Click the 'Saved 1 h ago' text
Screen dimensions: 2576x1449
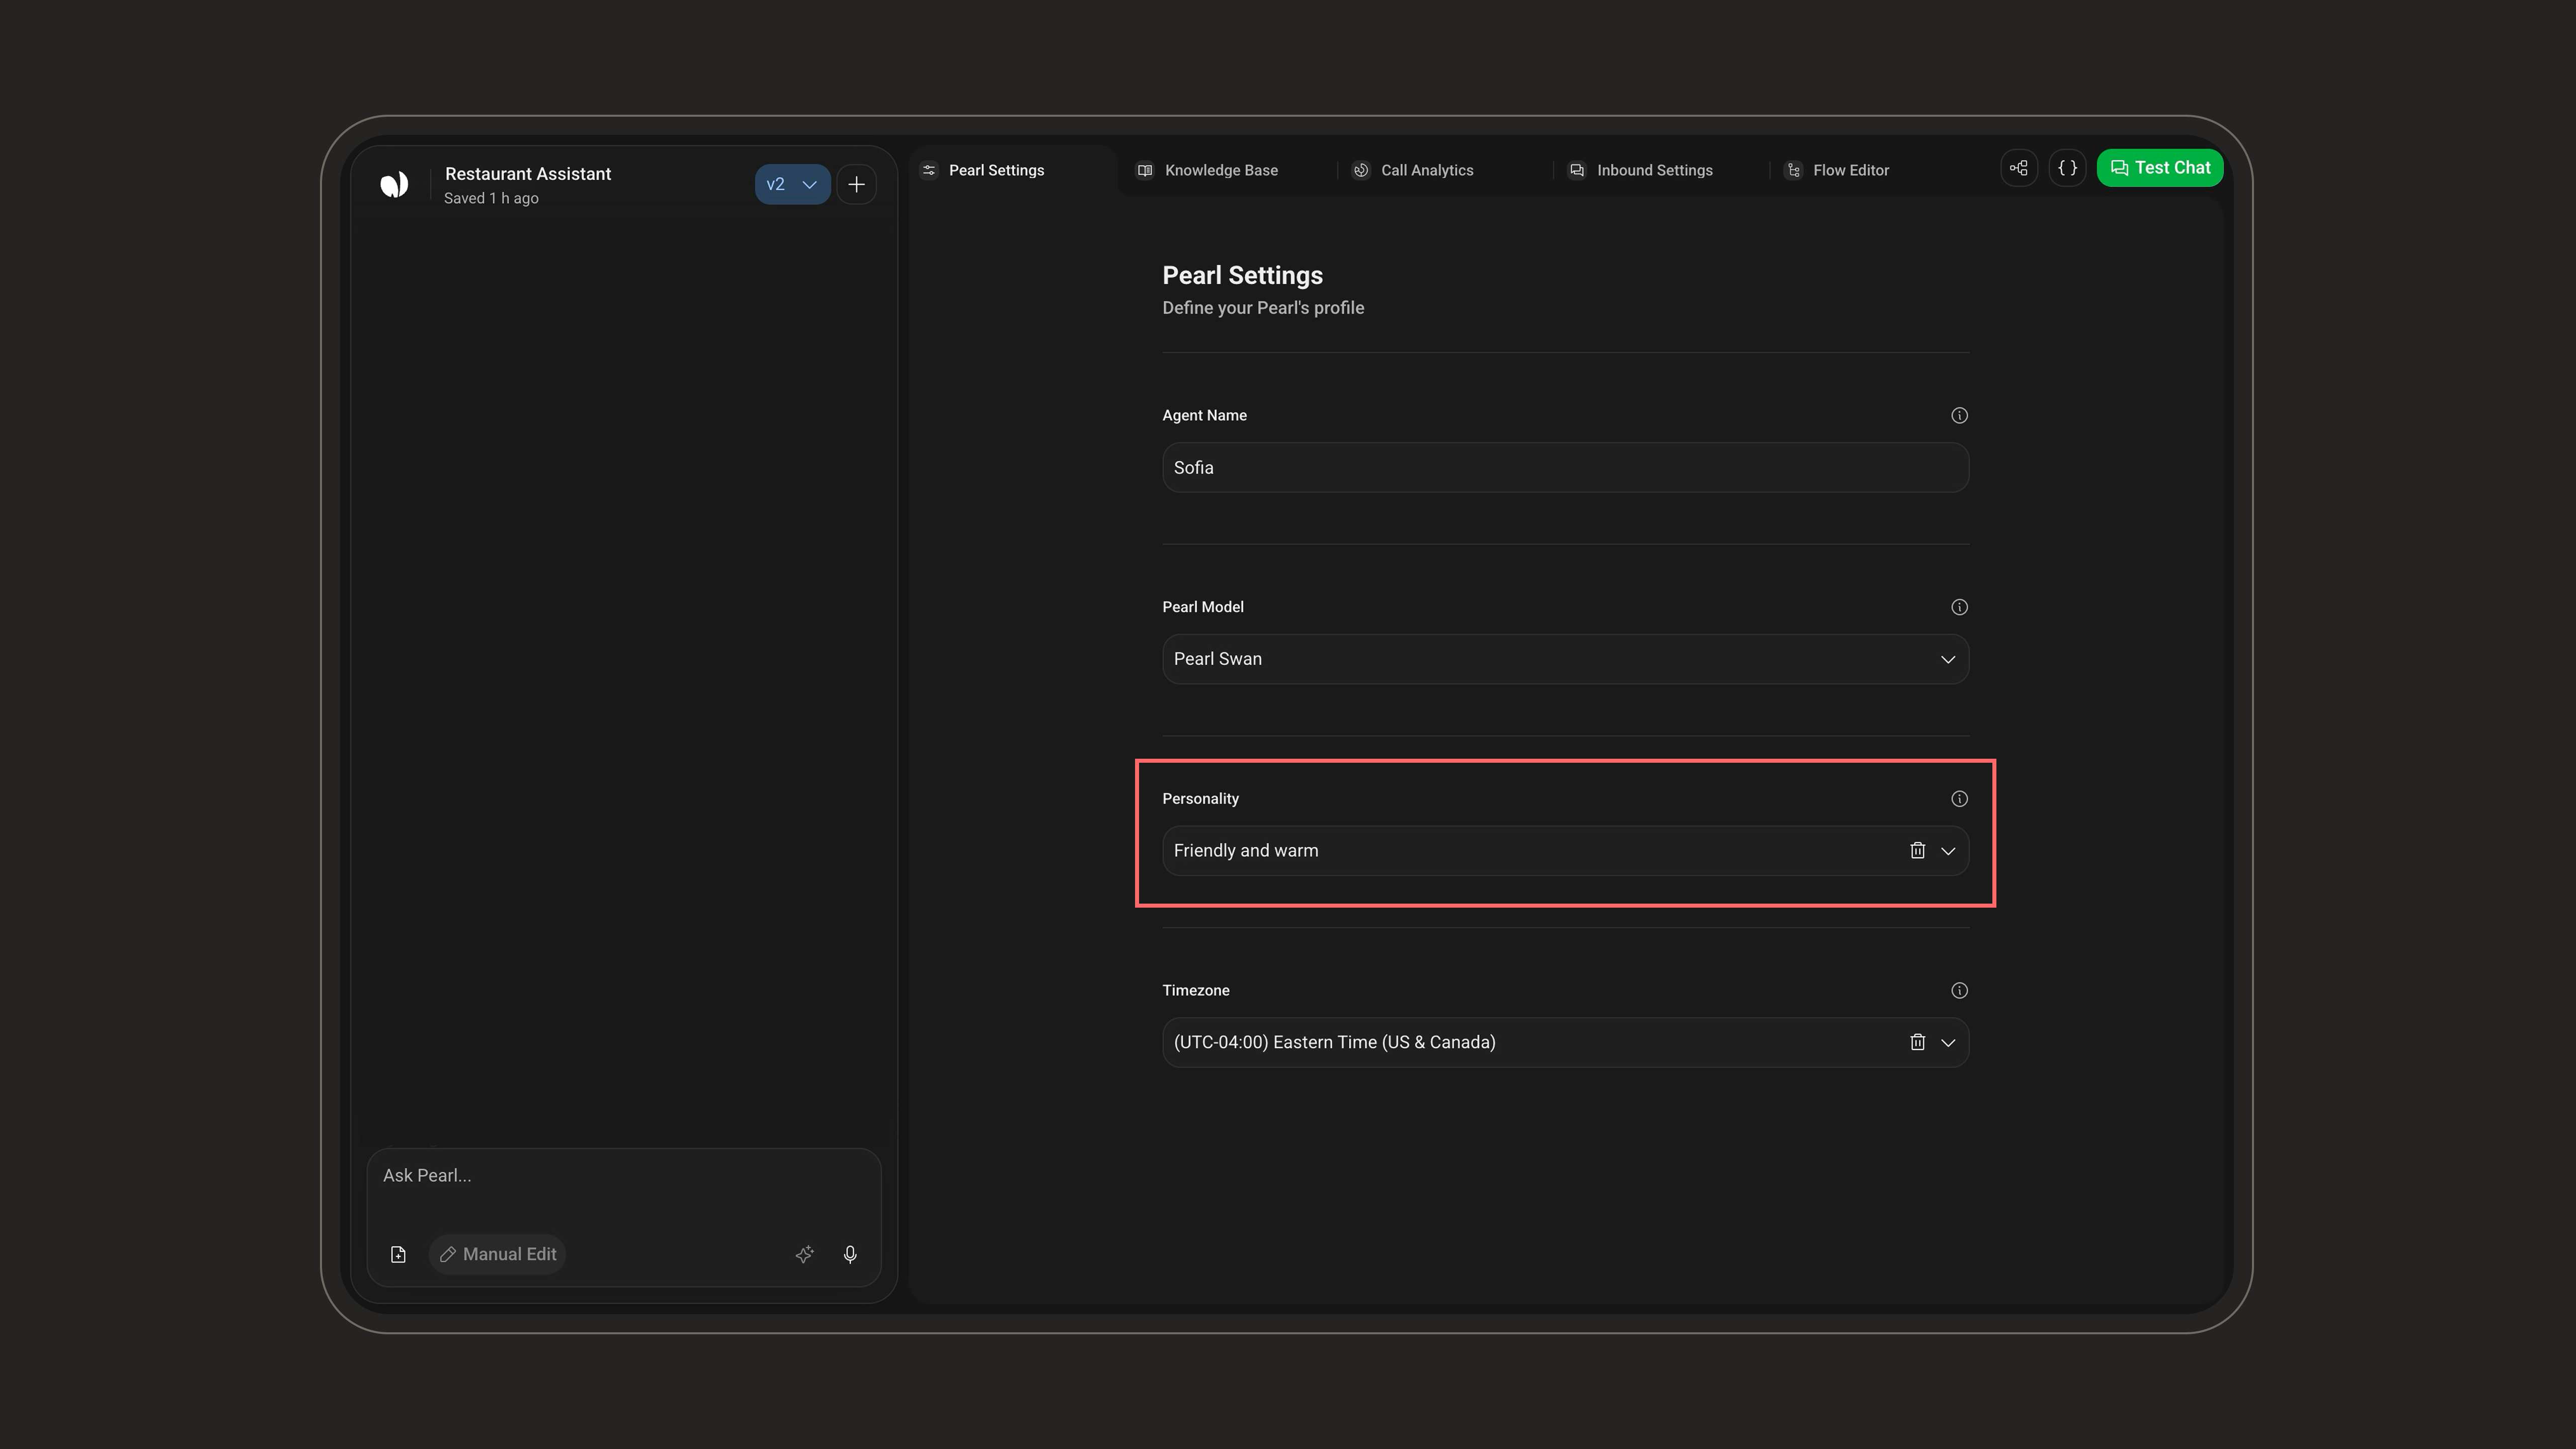tap(491, 198)
